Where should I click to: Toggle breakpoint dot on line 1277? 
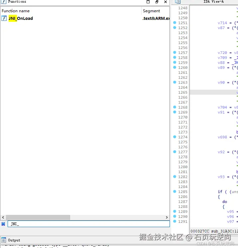(x=175, y=152)
